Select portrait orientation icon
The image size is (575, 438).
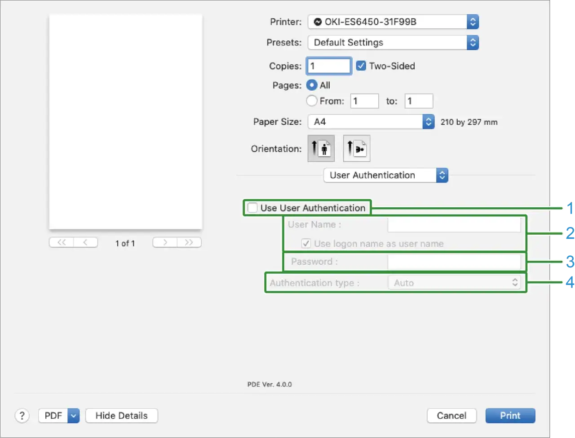[321, 149]
